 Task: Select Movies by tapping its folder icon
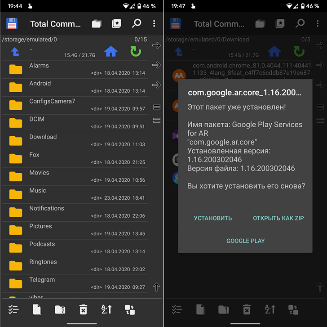point(16,176)
